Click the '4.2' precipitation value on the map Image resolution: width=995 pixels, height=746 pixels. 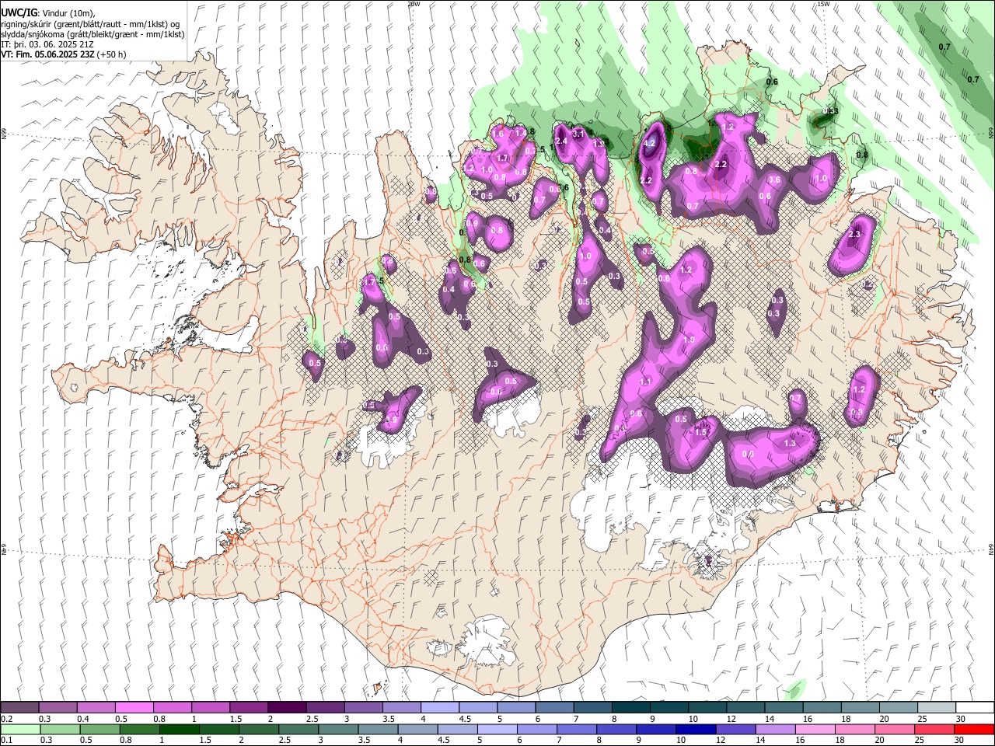(651, 143)
